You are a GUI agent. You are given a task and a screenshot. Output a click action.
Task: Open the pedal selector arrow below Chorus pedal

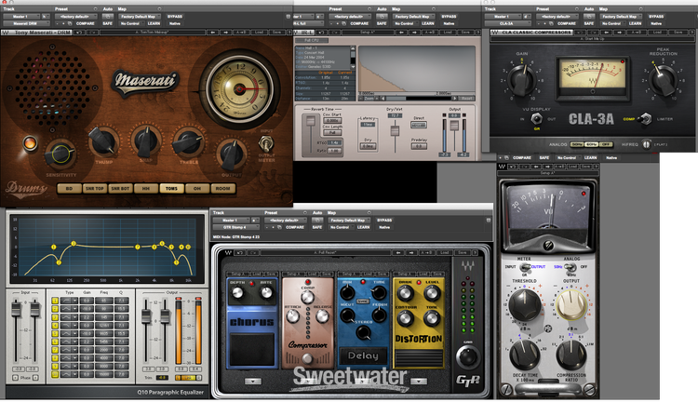pos(252,382)
